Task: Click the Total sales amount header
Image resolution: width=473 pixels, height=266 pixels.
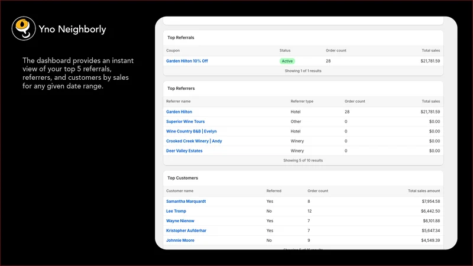Action: tap(424, 191)
